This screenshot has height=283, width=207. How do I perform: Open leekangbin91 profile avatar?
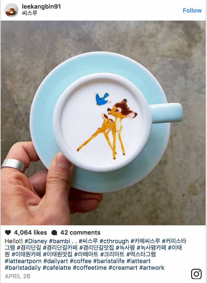coord(12,10)
